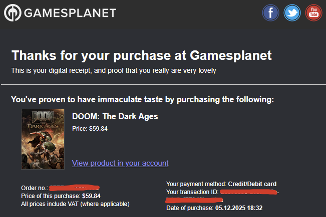326x217 pixels.
Task: Click the Order no. label
Action: [x=34, y=188]
